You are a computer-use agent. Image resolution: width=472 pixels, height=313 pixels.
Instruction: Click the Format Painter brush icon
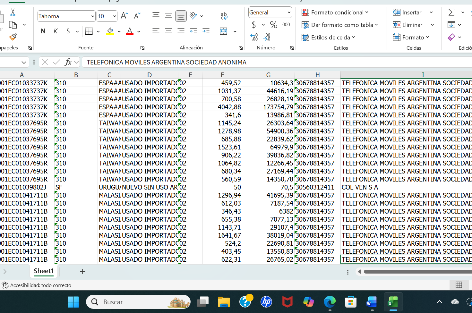[x=13, y=37]
